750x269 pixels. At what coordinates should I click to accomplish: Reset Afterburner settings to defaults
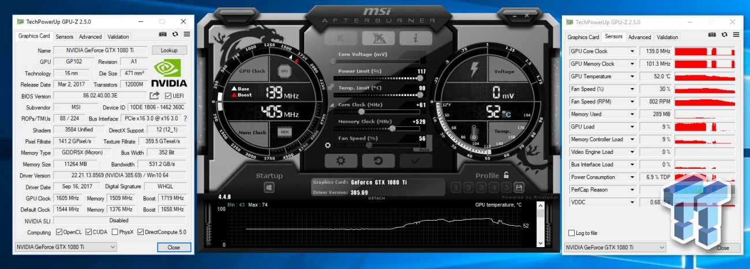378,161
